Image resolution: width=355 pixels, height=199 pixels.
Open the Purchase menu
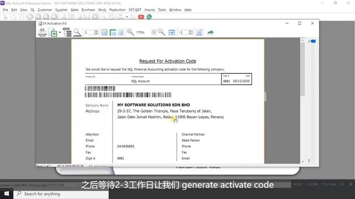pos(88,10)
